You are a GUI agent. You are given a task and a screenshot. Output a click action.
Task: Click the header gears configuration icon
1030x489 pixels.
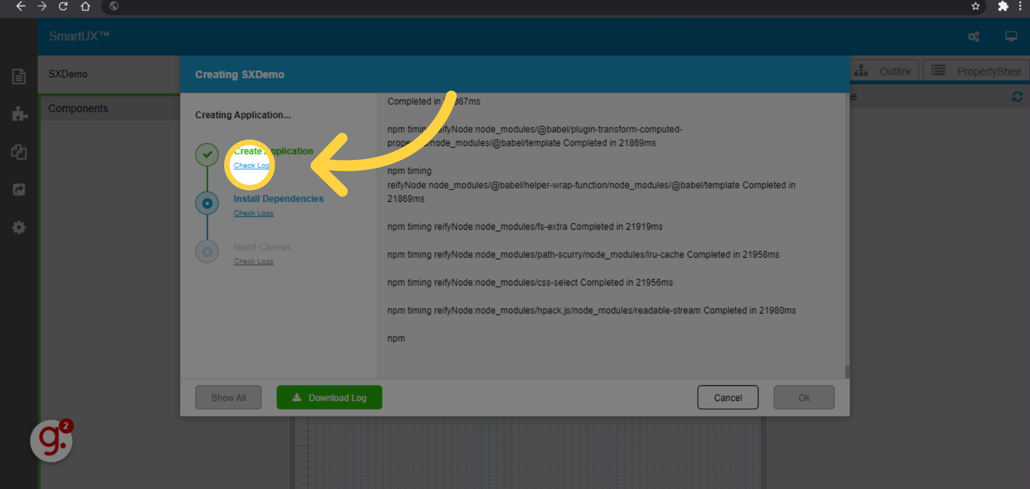(x=973, y=37)
